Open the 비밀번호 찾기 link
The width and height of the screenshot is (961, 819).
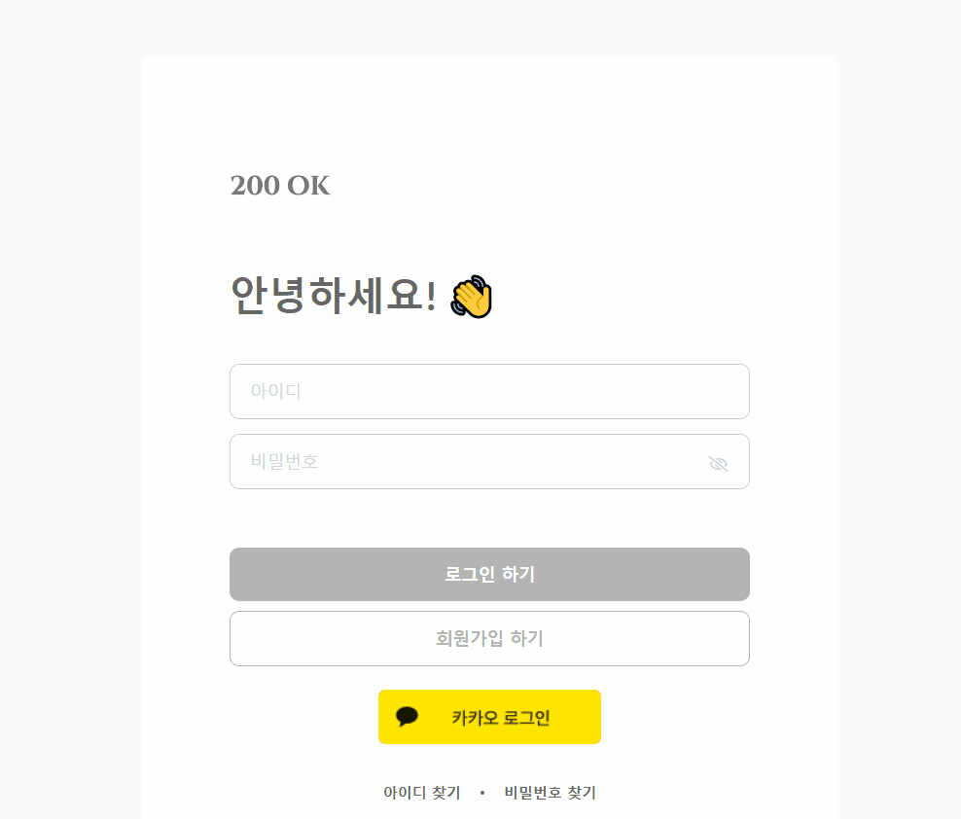point(549,792)
